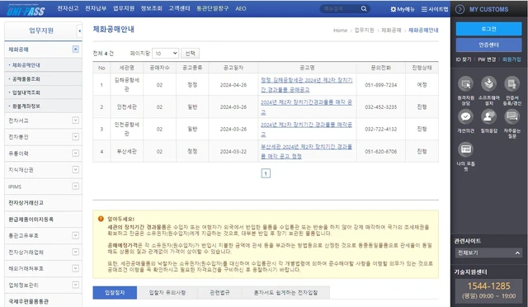The width and height of the screenshot is (528, 307).
Task: Click phone number 051-899-7234
Action: (381, 85)
